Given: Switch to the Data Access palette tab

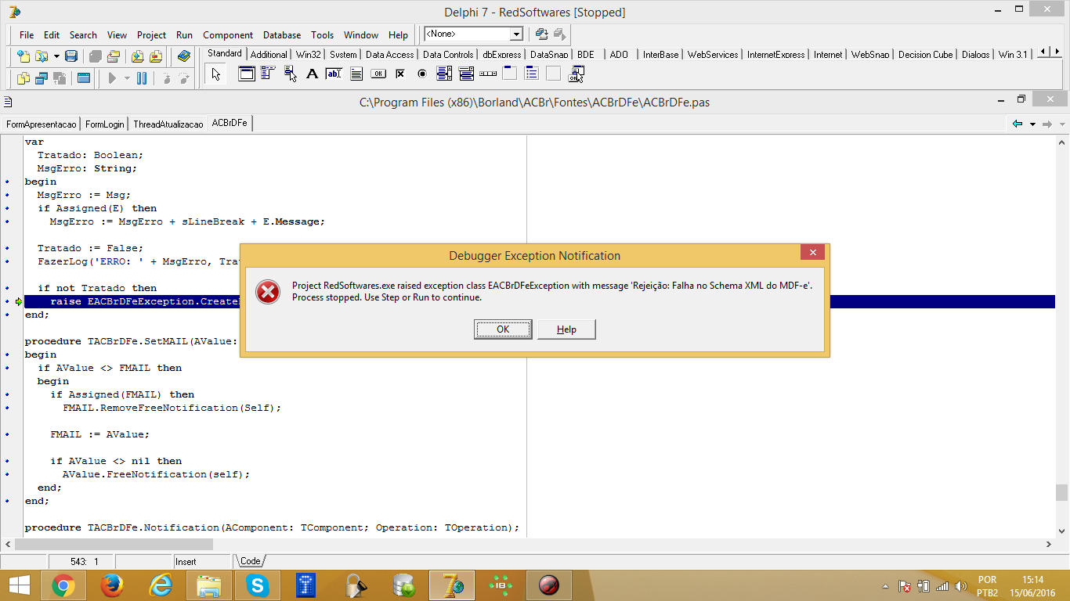Looking at the screenshot, I should (389, 55).
